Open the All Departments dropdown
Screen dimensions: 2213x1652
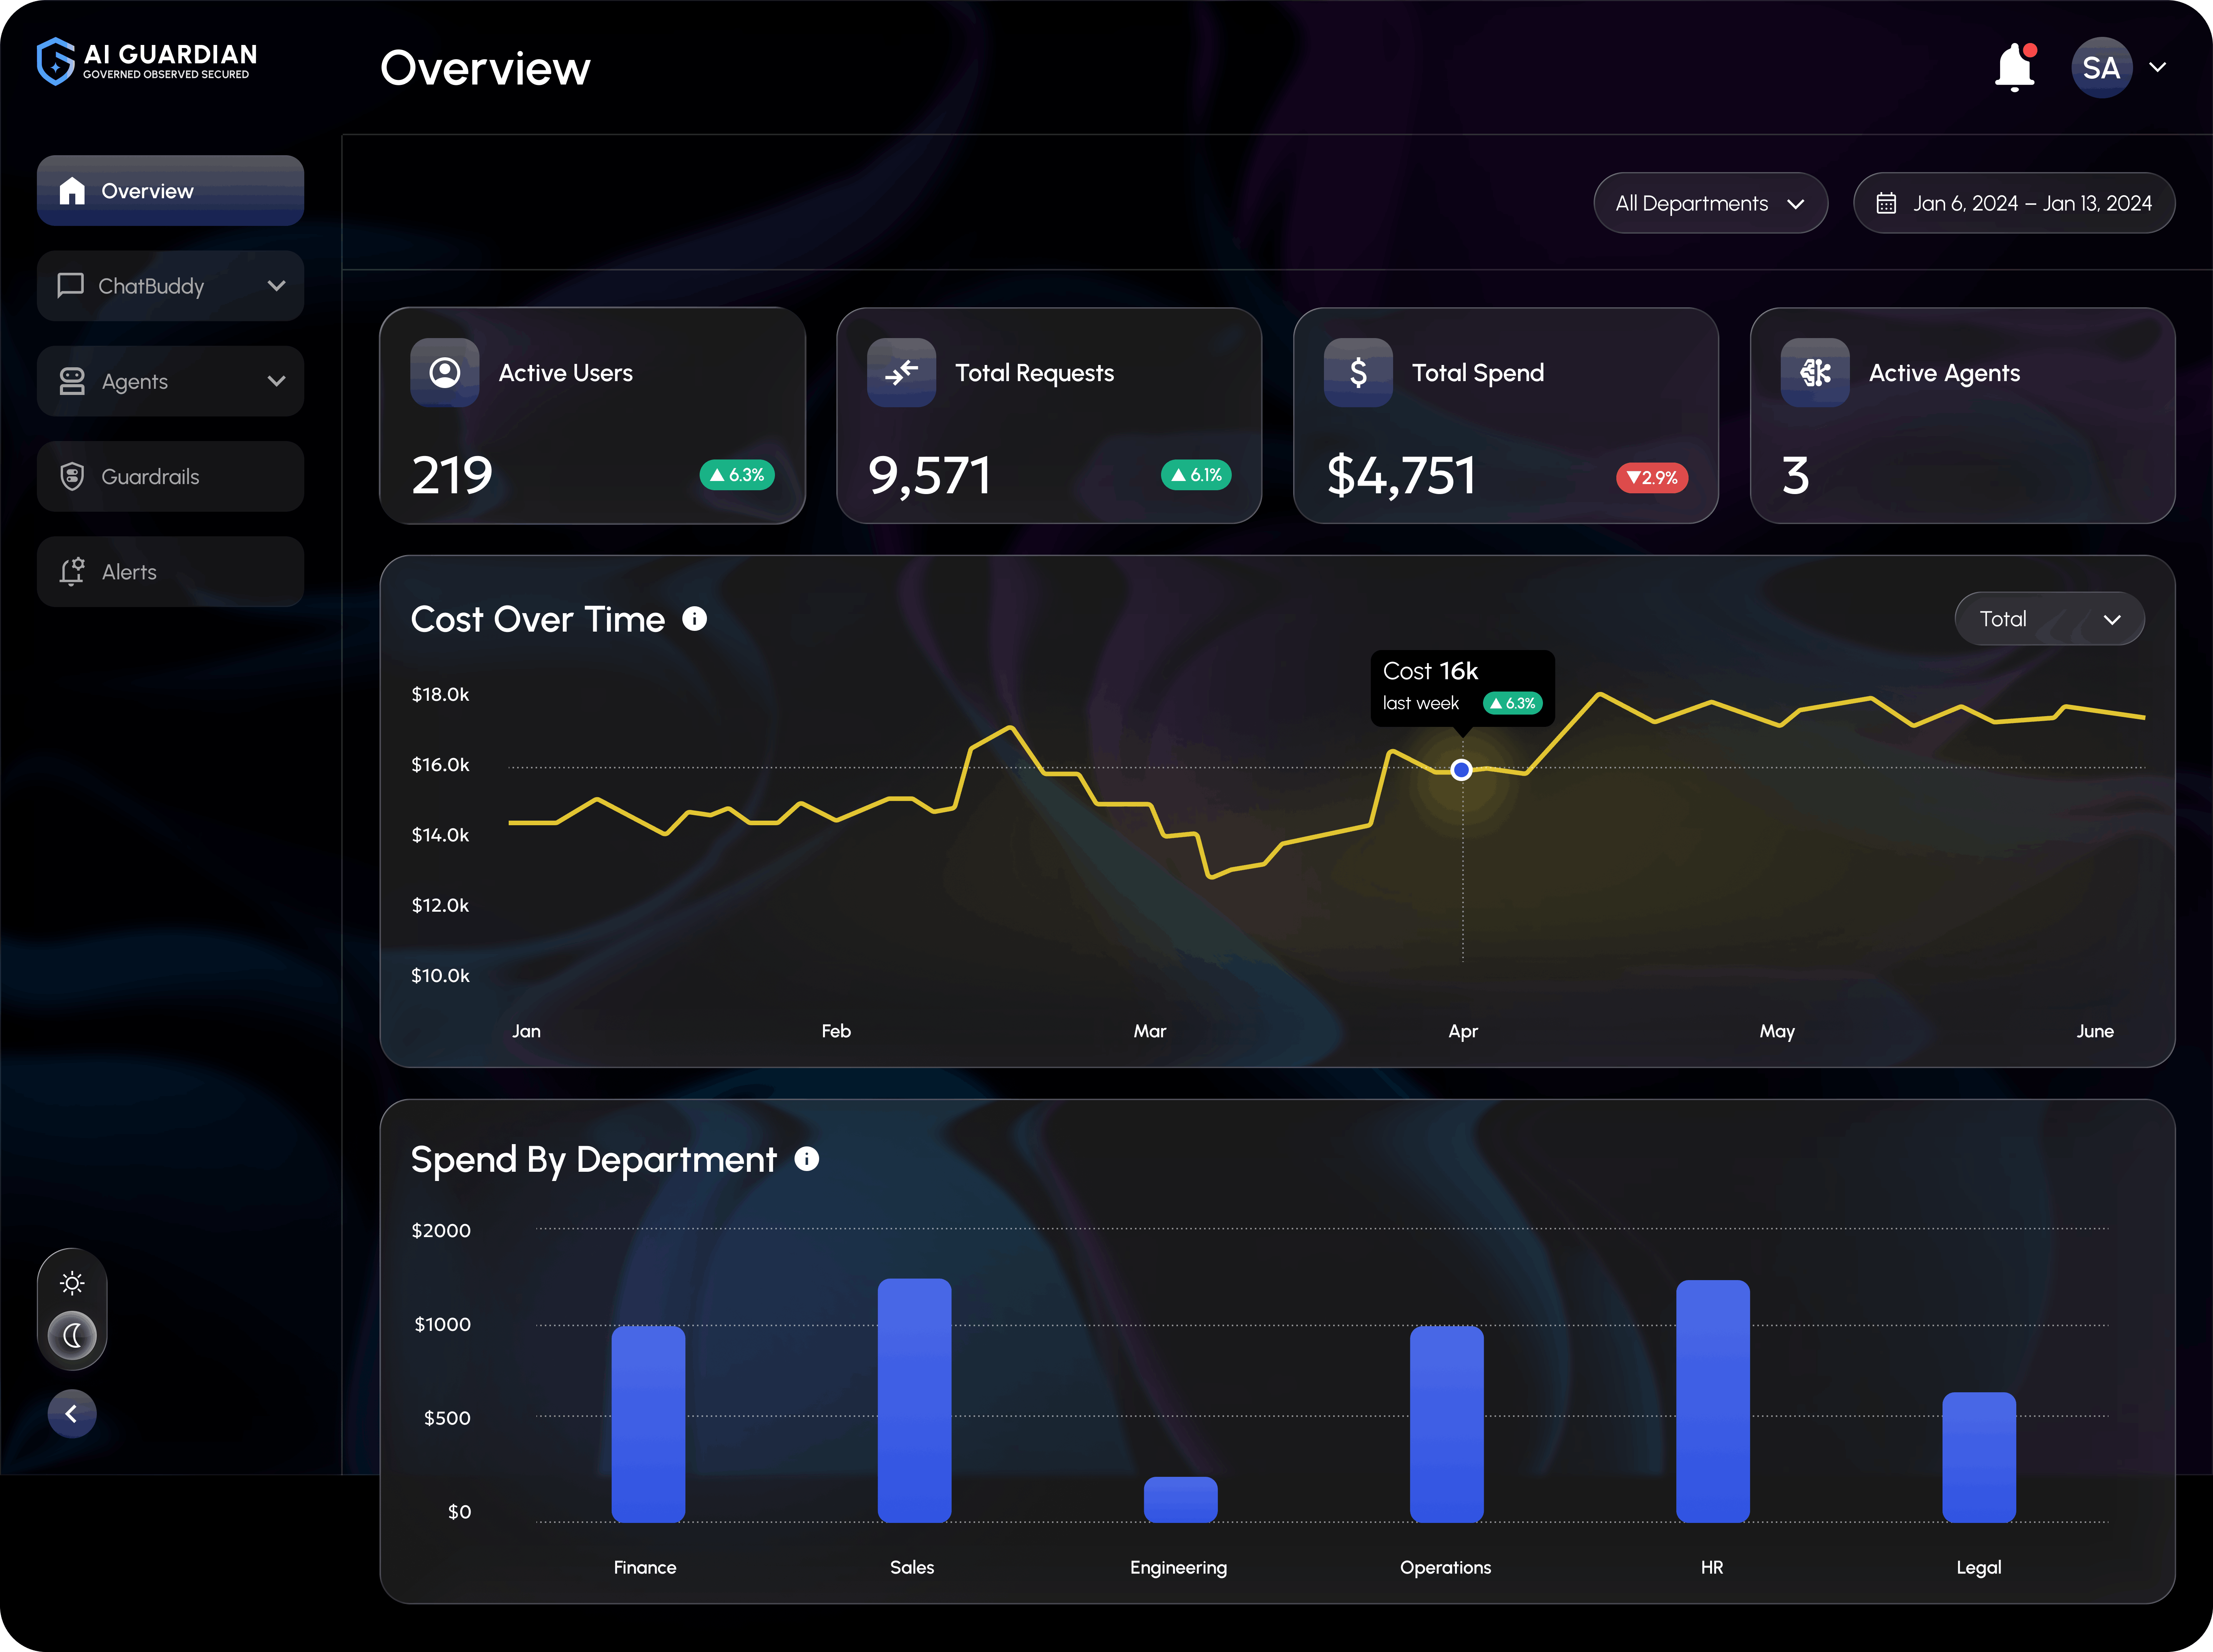tap(1710, 203)
